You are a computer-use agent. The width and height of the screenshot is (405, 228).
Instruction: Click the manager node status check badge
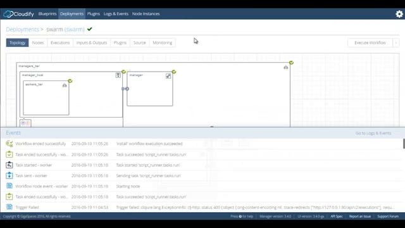[x=174, y=72]
